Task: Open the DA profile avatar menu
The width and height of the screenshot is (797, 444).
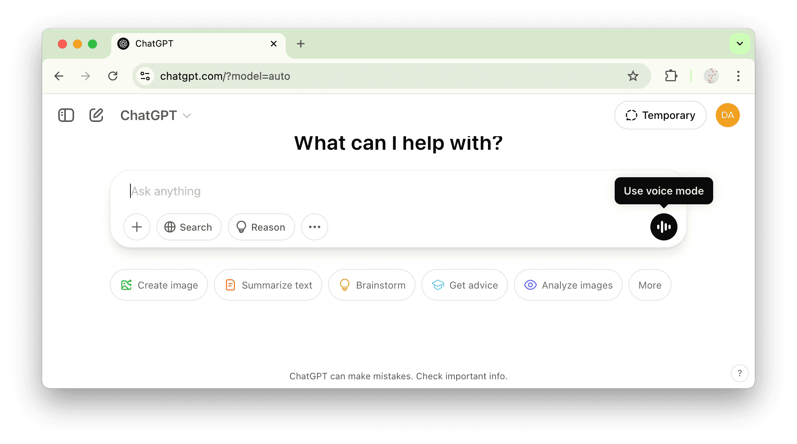Action: [727, 115]
